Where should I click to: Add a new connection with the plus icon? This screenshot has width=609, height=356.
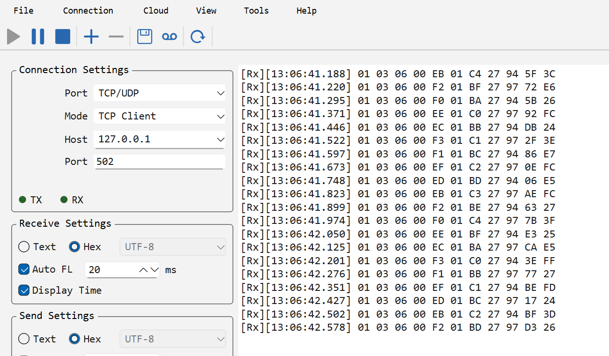91,37
